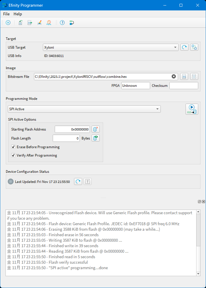Open the File menu

coord(6,14)
